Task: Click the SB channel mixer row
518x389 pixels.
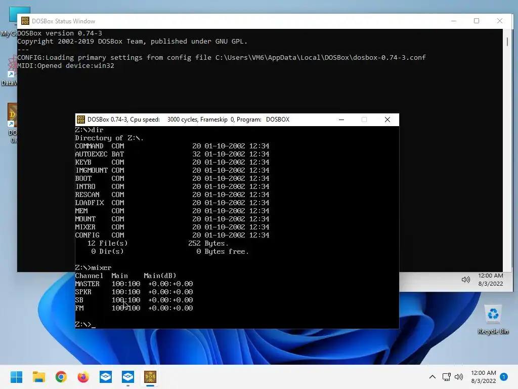Action: point(134,300)
